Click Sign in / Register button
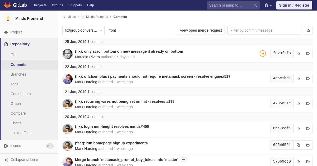317x166 pixels. (x=294, y=5)
